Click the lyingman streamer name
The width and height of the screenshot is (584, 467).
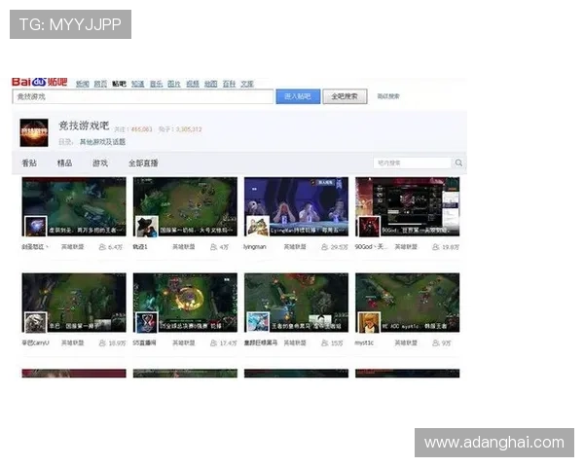coord(255,247)
